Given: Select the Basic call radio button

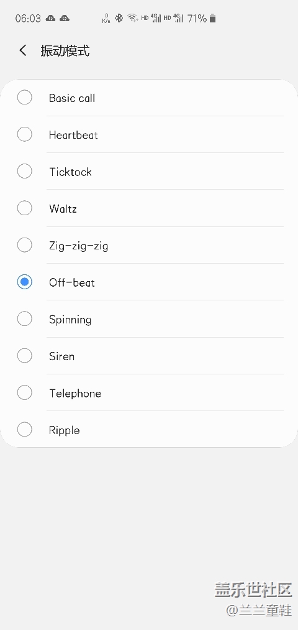Looking at the screenshot, I should tap(24, 98).
